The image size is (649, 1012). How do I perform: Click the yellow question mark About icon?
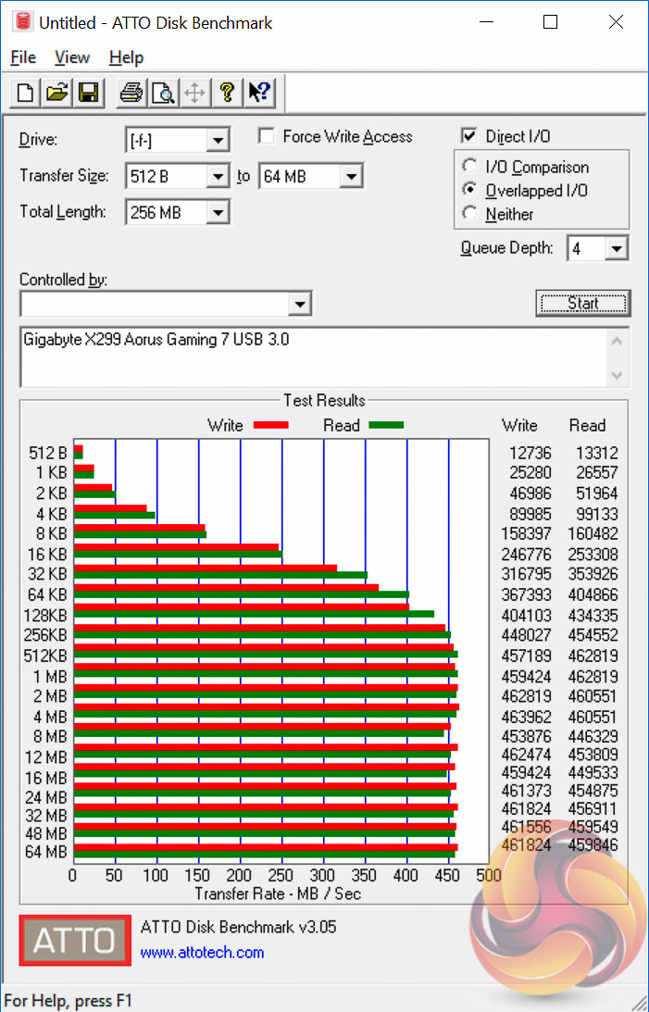[x=227, y=93]
